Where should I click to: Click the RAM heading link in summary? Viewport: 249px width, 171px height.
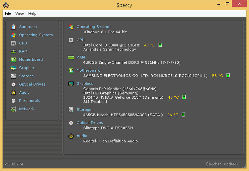tap(81, 57)
